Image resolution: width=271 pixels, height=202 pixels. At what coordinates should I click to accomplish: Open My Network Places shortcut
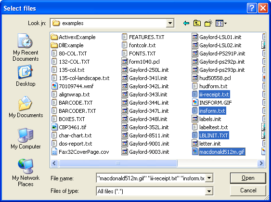click(x=26, y=173)
